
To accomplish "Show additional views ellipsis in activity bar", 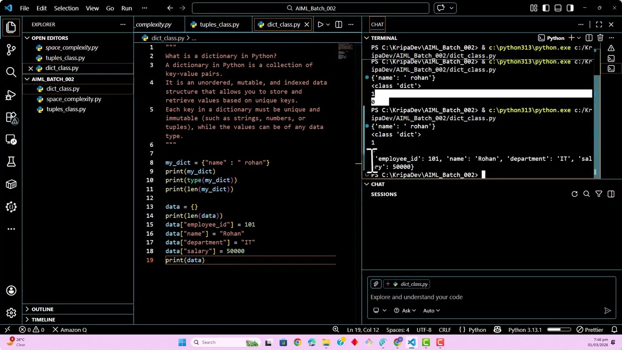I will (11, 229).
